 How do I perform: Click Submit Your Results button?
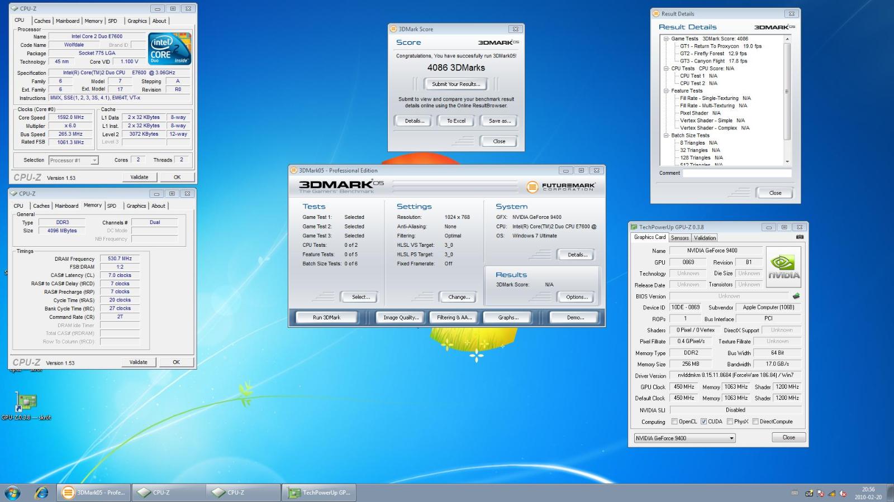click(x=456, y=84)
